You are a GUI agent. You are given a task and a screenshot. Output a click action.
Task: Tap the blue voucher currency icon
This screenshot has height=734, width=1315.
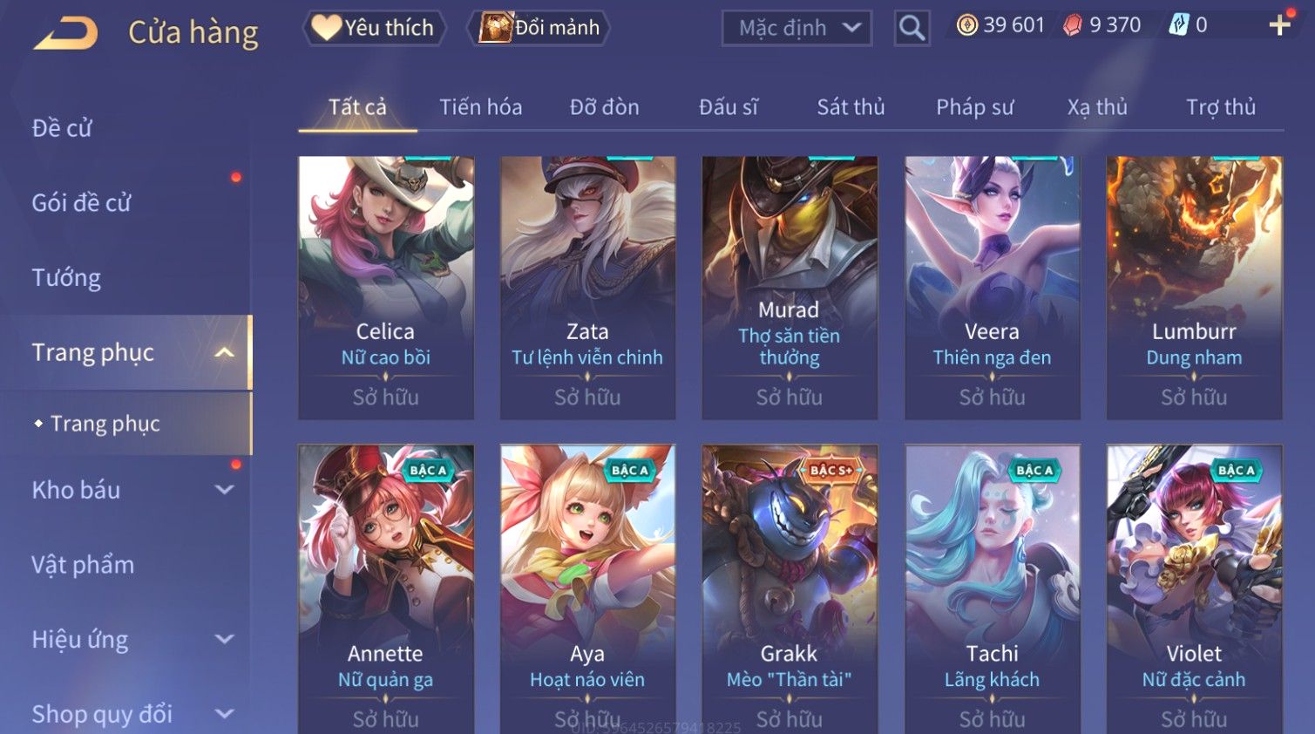(1178, 25)
